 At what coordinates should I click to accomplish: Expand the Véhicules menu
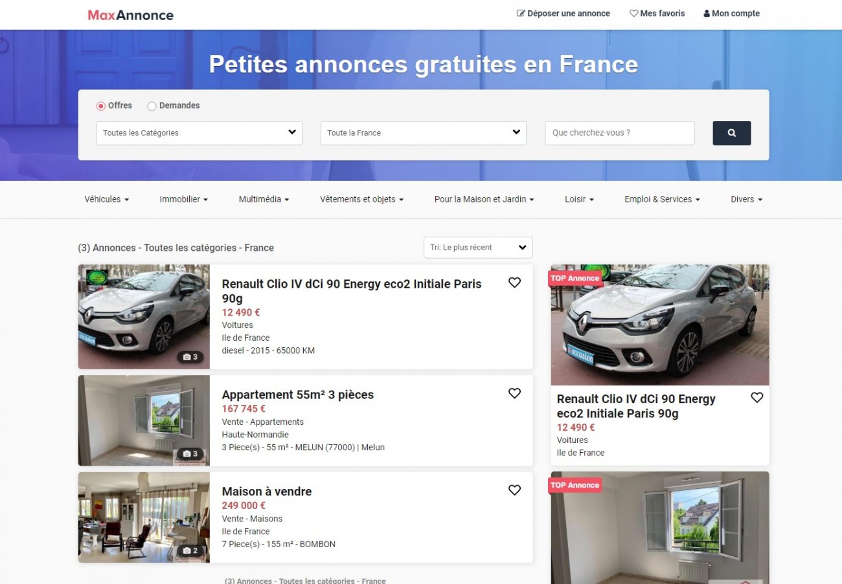pos(106,199)
